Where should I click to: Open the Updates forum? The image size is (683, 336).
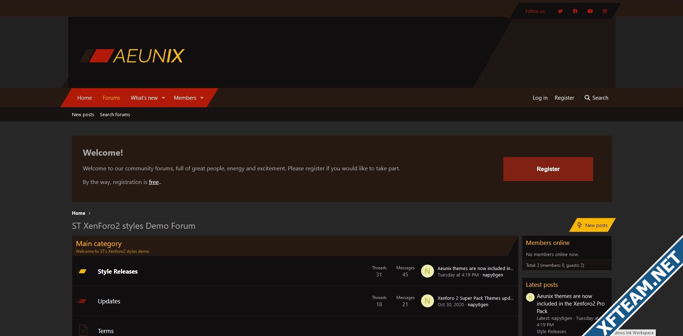[x=109, y=301]
